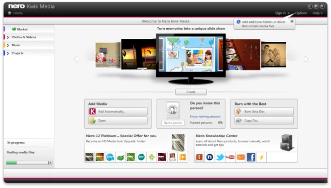Screen dimensions: 331x188
Task: Click the blue HD product icon
Action: (x=110, y=157)
